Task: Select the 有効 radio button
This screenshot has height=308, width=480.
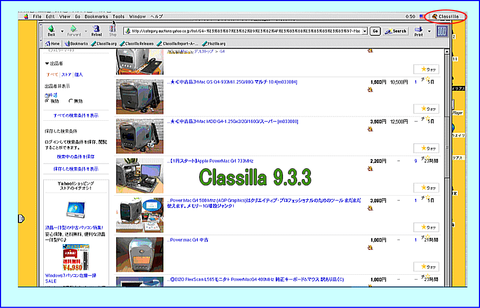Action: pyautogui.click(x=47, y=100)
